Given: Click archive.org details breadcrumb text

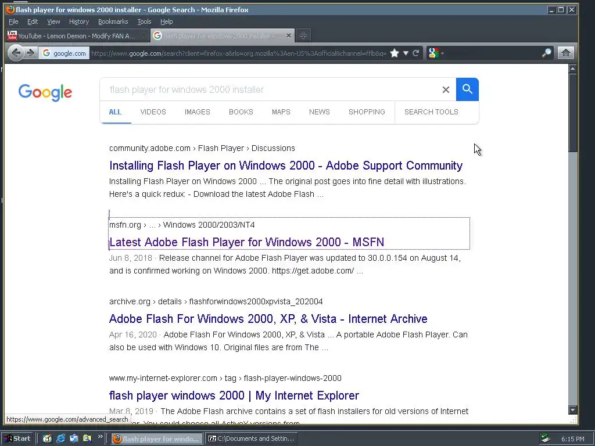Looking at the screenshot, I should (x=216, y=301).
